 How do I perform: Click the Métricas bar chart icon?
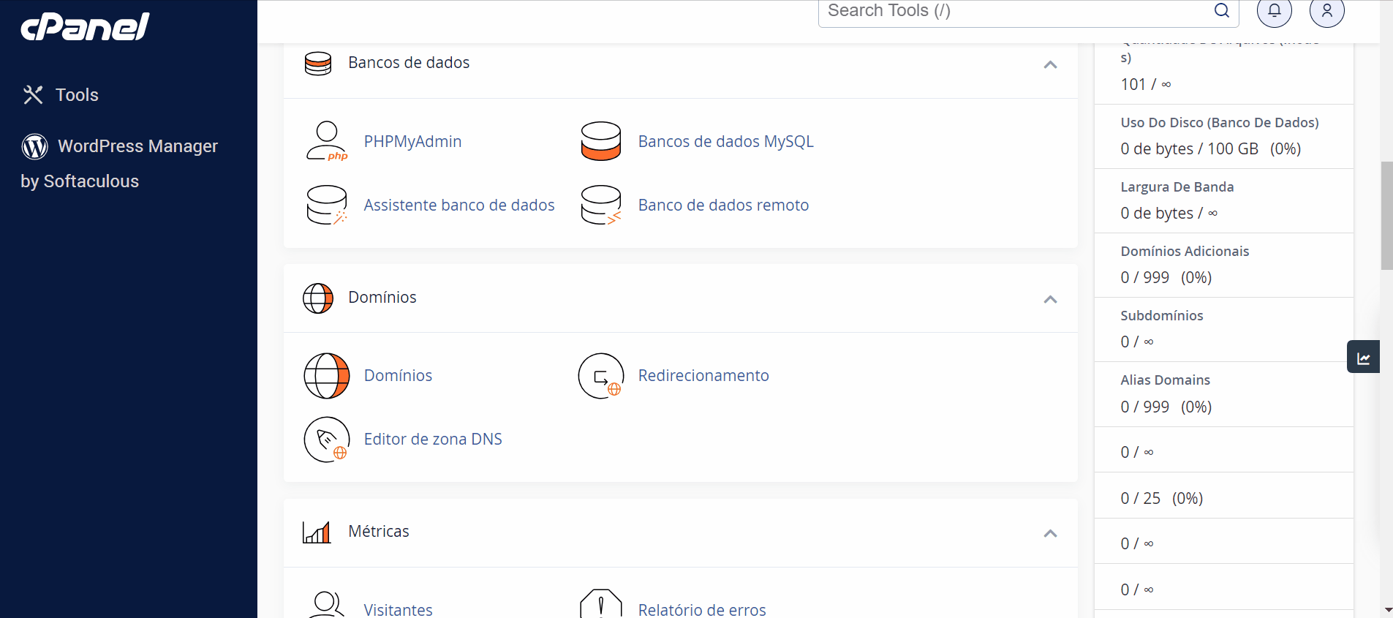click(317, 532)
